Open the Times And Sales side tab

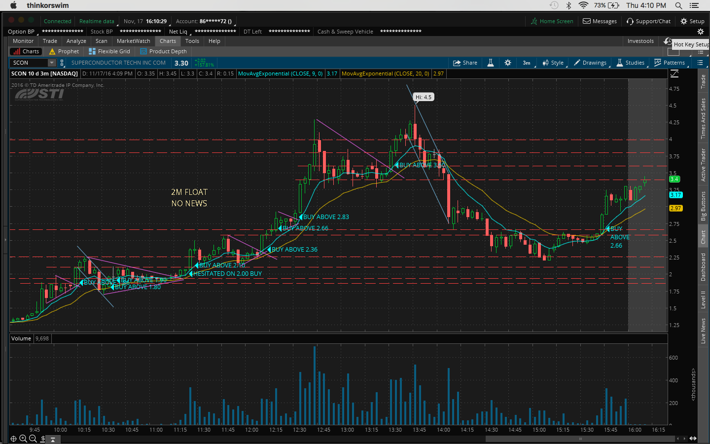pyautogui.click(x=703, y=118)
